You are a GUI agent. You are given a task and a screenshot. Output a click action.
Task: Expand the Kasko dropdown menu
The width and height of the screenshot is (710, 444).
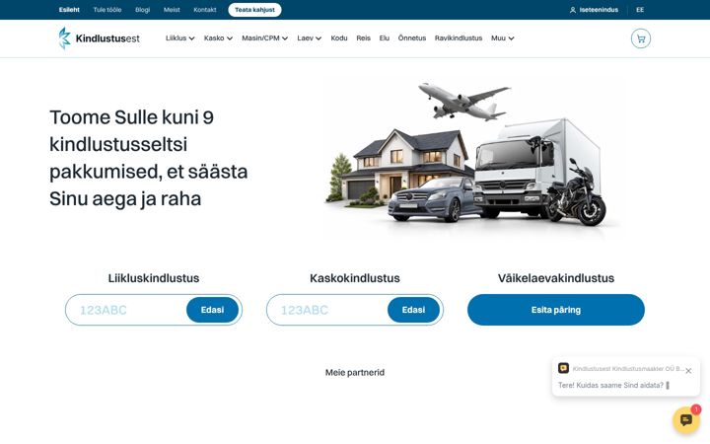[218, 38]
